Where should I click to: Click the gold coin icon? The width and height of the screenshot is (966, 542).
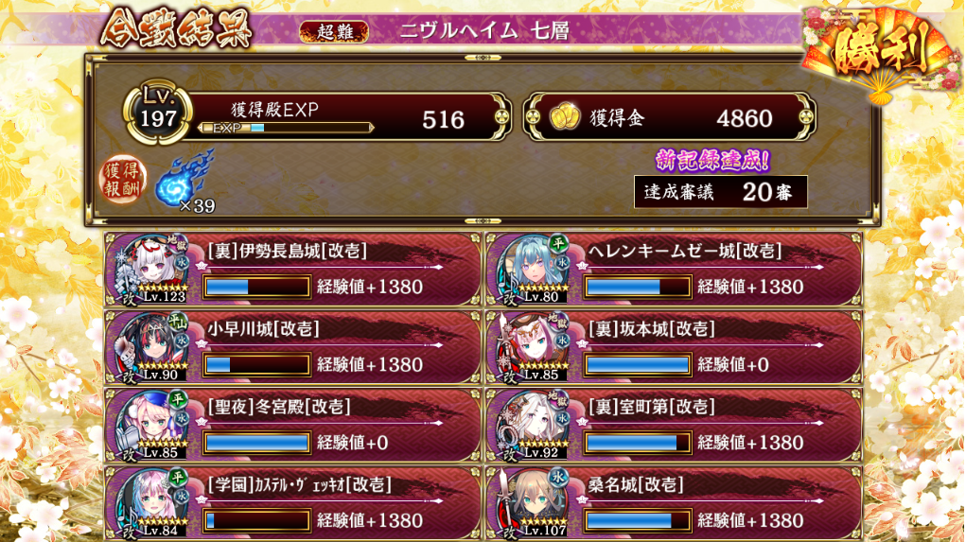point(564,117)
